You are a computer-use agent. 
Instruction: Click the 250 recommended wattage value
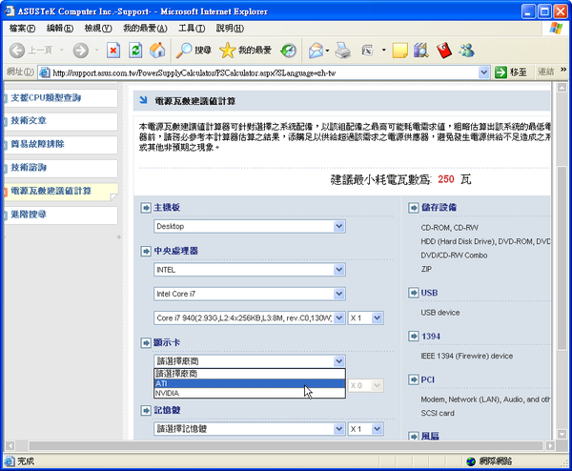tap(446, 179)
